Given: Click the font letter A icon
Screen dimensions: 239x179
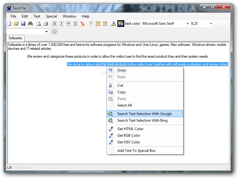Looking at the screenshot, I should point(113,24).
